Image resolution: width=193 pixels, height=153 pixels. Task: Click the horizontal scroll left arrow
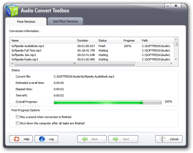pos(12,64)
